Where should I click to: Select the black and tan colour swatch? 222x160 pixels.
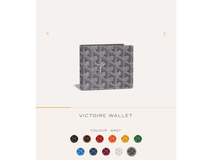click(x=87, y=139)
